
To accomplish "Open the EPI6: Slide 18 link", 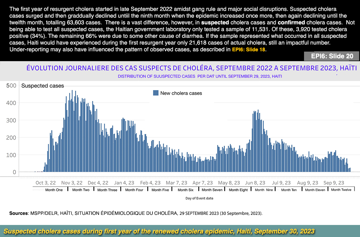I will 249,49.
